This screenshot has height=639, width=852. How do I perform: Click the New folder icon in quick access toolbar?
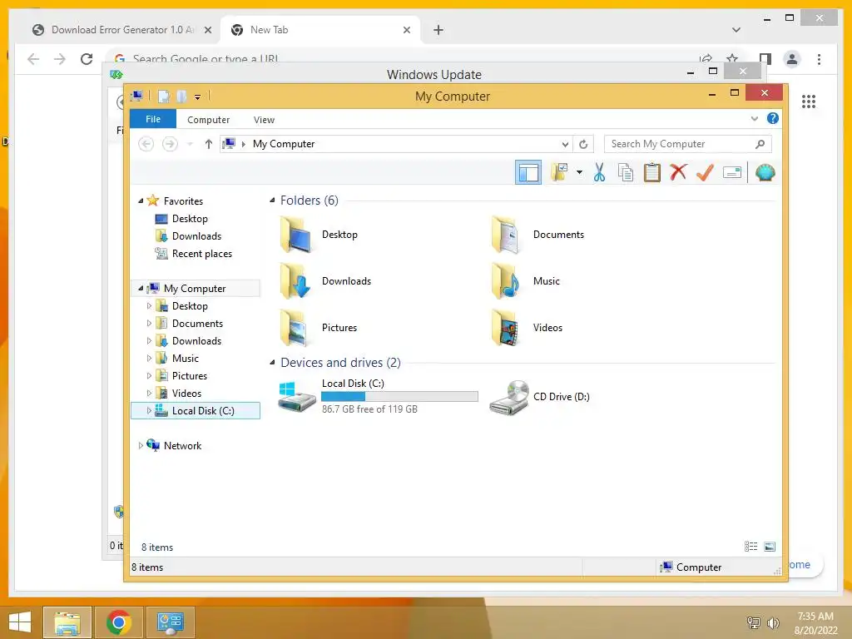pos(181,97)
